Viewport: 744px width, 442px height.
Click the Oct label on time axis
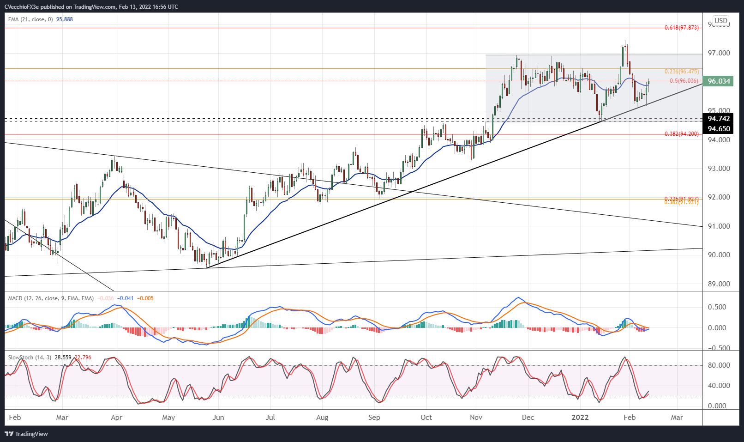tap(426, 418)
